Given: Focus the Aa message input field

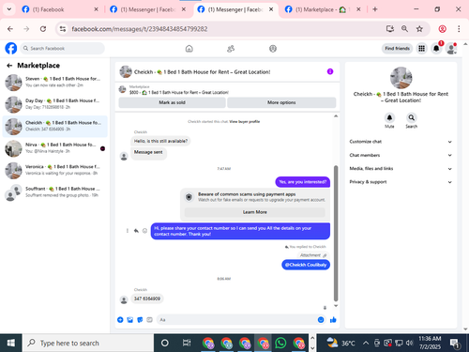Looking at the screenshot, I should point(241,320).
